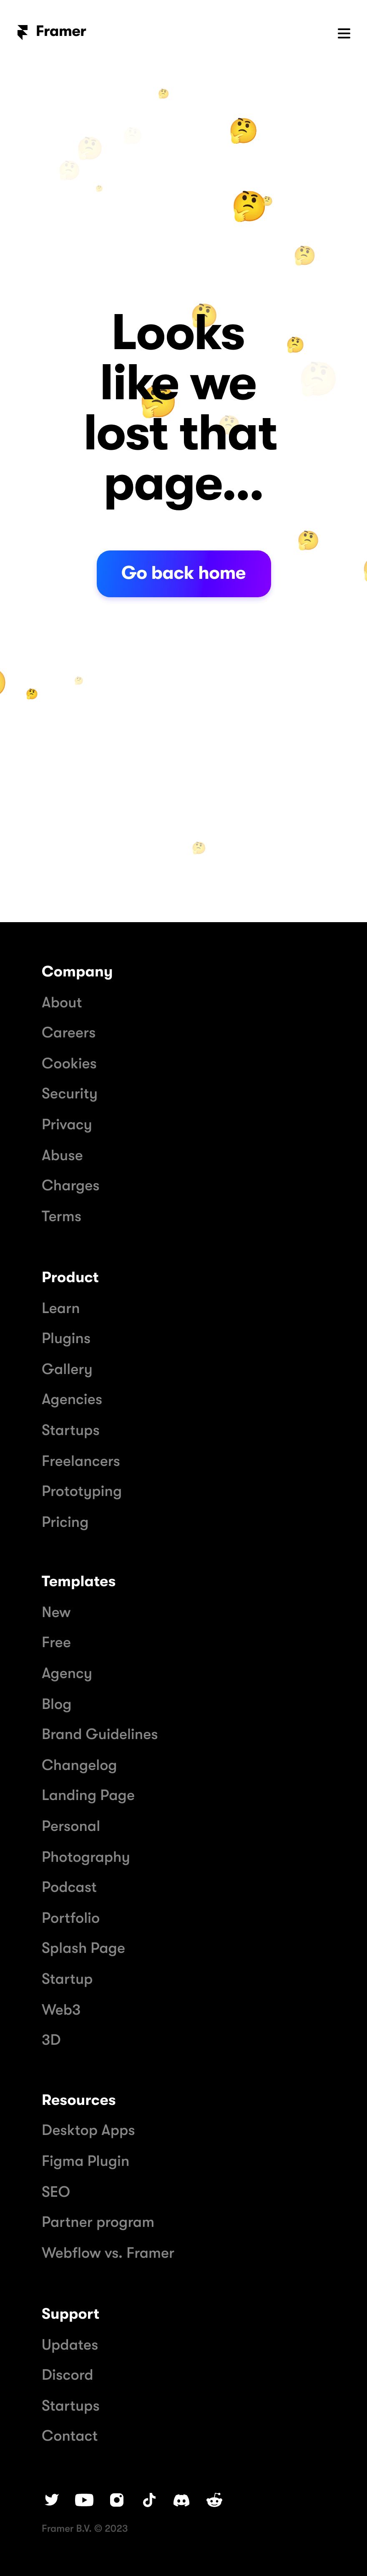Screen dimensions: 367x2576
Task: Open the Prototyping product link
Action: point(82,1490)
